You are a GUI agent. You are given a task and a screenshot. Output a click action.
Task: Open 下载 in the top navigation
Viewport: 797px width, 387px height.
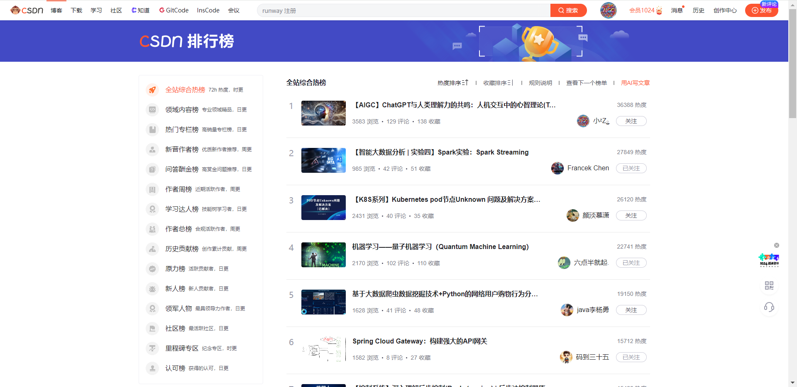pos(76,10)
